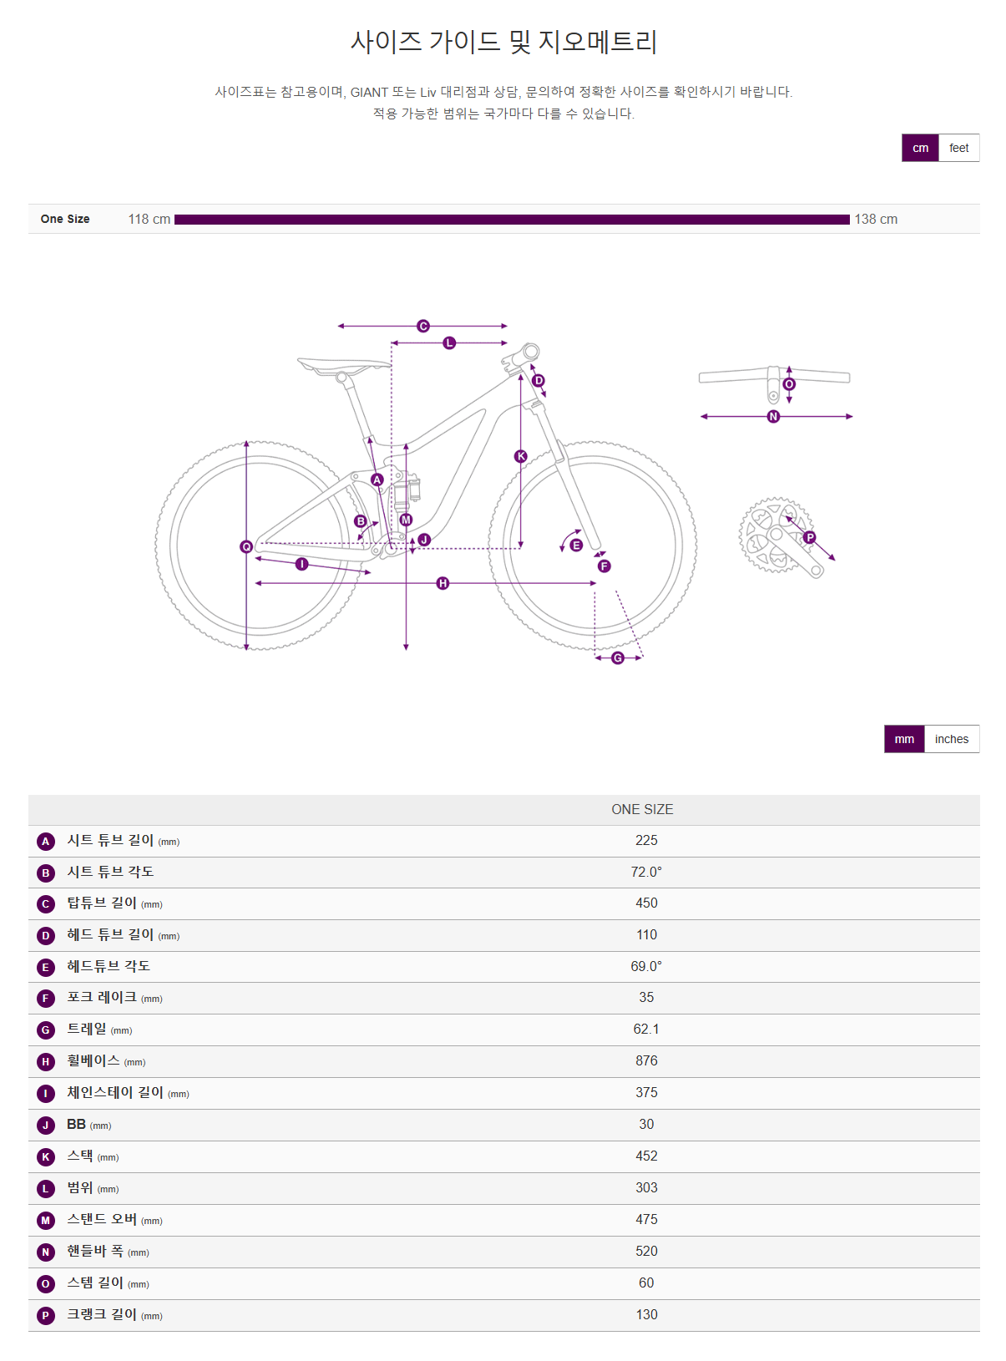The height and width of the screenshot is (1361, 1006).
Task: Click the stem length O marker
Action: coord(789,384)
